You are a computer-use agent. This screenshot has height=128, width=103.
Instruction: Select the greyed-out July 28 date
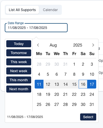39,64
